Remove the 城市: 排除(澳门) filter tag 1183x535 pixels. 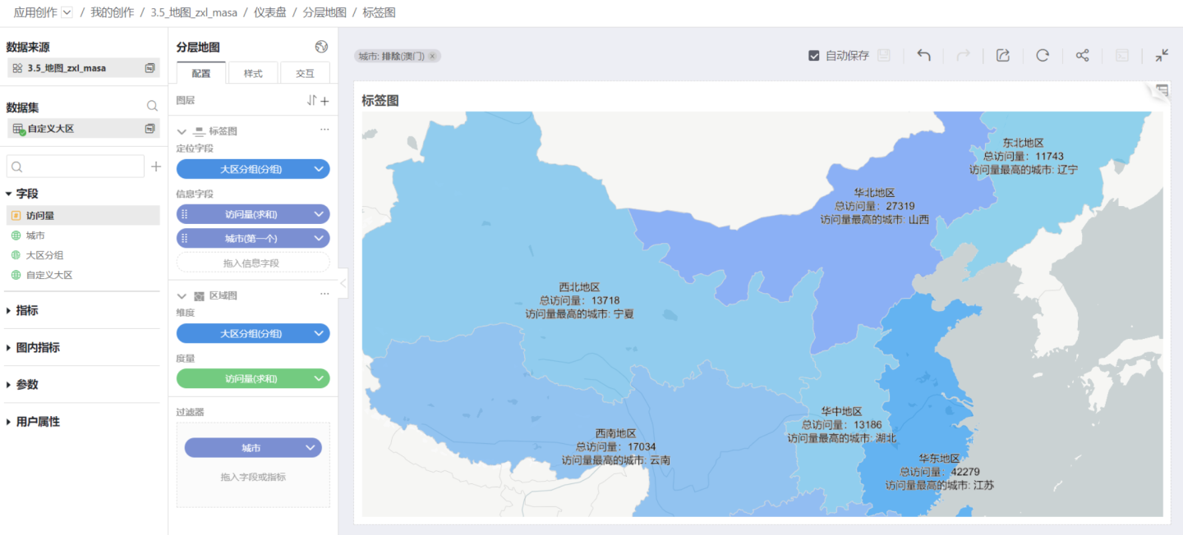point(432,57)
